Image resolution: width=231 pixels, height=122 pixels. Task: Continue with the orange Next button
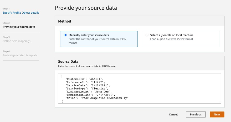[x=217, y=114]
